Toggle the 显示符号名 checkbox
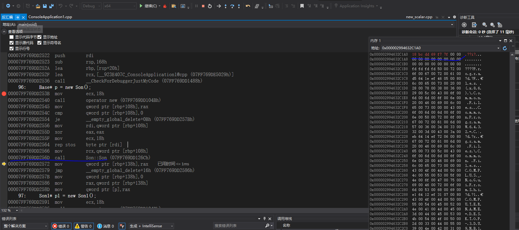Viewport: 519px width, 230px height. (39, 43)
